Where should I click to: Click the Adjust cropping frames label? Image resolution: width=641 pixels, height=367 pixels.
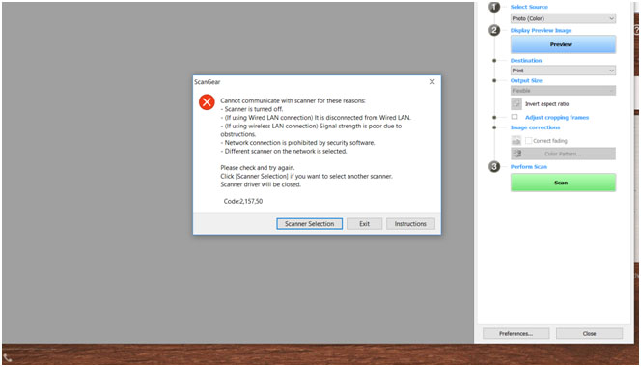tap(557, 118)
